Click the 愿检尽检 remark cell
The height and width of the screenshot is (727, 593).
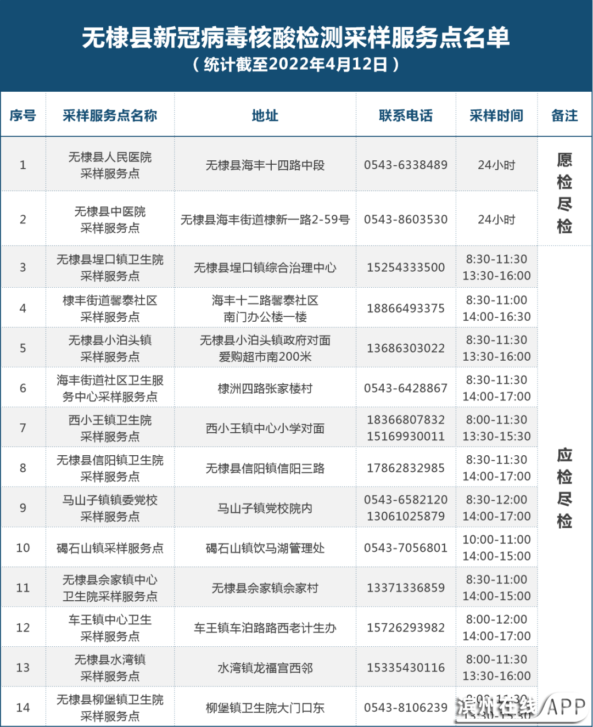click(564, 192)
